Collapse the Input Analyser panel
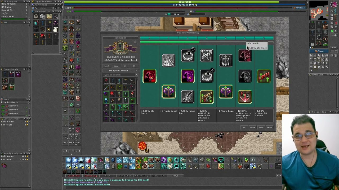The image size is (339, 190). coord(58,2)
